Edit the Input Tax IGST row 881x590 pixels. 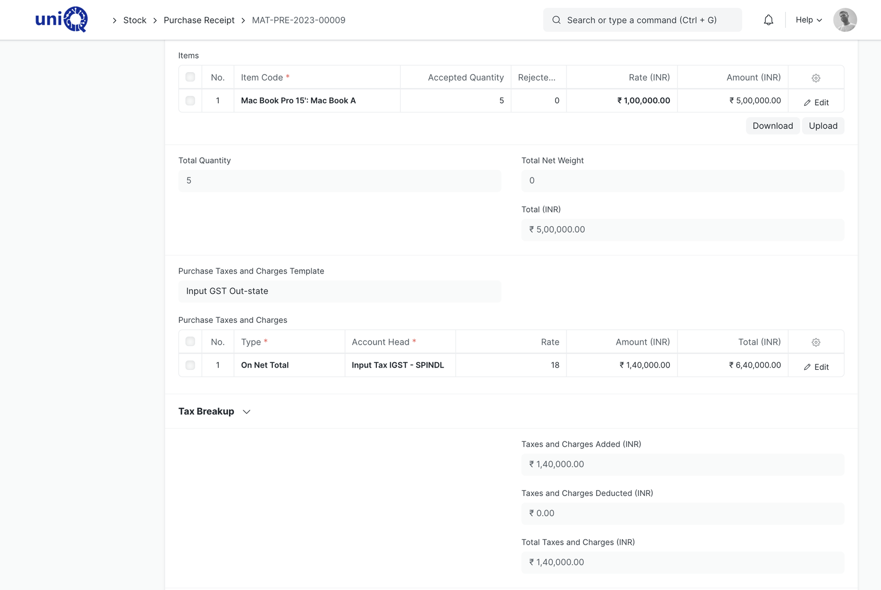click(x=816, y=367)
